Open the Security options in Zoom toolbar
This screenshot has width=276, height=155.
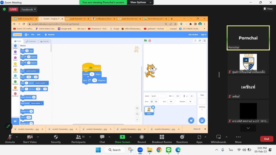coord(56,139)
